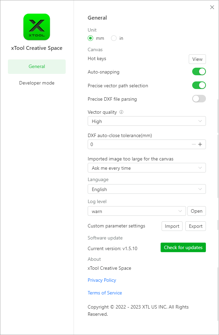The image size is (219, 335).
Task: View the hot keys list
Action: [197, 59]
